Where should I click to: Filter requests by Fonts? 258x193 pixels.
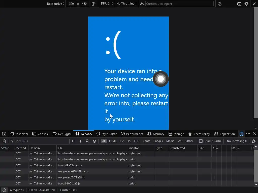click(146, 141)
